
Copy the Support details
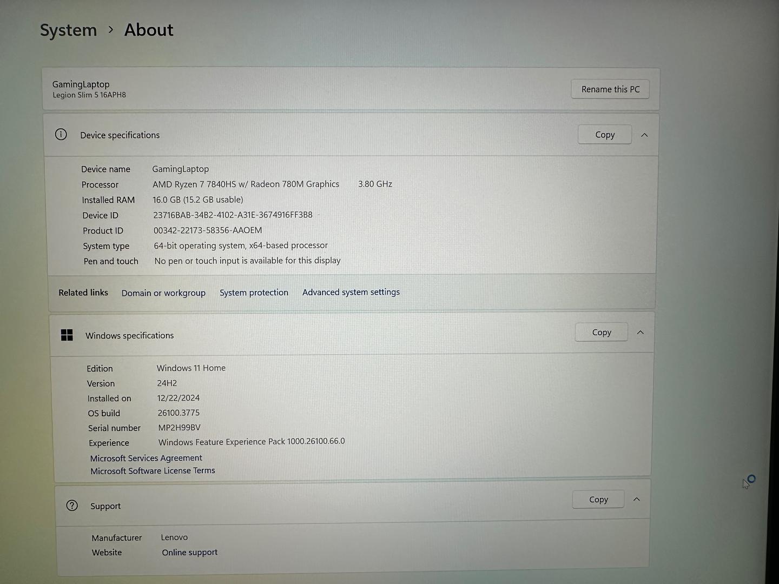click(x=598, y=499)
